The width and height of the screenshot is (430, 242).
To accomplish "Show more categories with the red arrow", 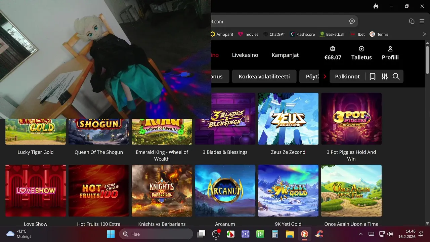I will [325, 77].
